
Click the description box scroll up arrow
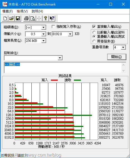123,65
